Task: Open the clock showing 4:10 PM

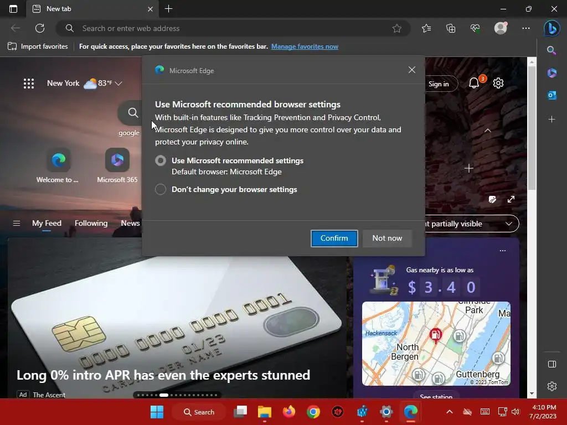Action: tap(543, 412)
